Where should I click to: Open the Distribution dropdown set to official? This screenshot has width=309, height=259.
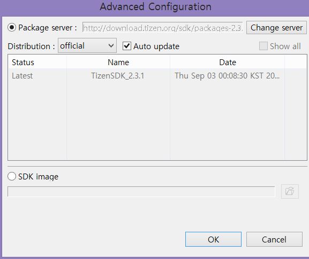pos(87,45)
